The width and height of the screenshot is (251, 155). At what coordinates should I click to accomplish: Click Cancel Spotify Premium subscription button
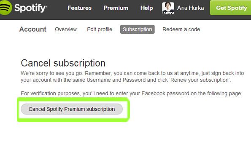tap(72, 109)
